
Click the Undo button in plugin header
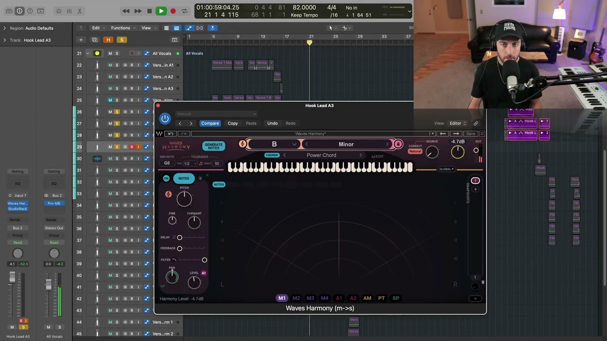click(x=272, y=123)
